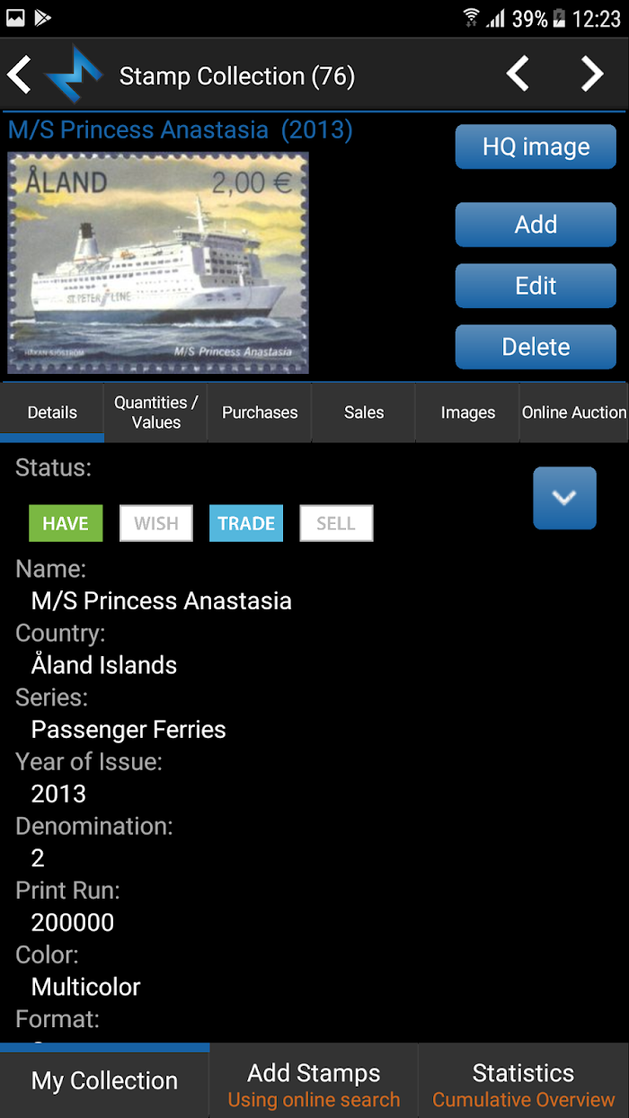Tap the Wi-Fi signal icon
Screen dimensions: 629x1118
pos(471,18)
